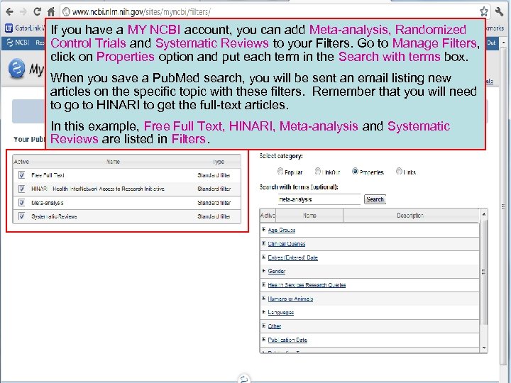
Task: Open the Age Groups link
Action: pyautogui.click(x=282, y=231)
